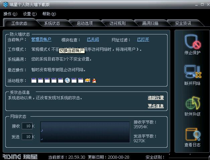Click the text 还没有发现对系统的攻击
Viewport: 210px width, 160px height.
[x=59, y=98]
